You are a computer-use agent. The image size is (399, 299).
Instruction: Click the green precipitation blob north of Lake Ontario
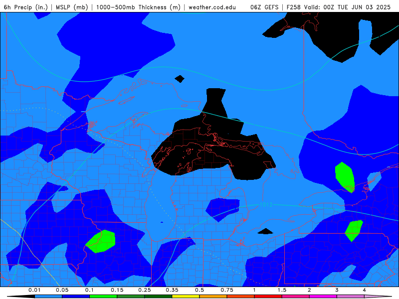pyautogui.click(x=345, y=177)
